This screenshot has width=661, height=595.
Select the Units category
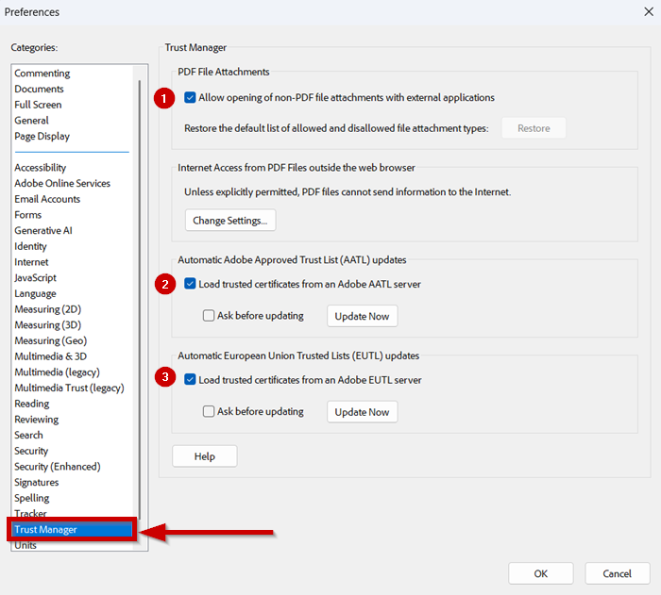(25, 545)
